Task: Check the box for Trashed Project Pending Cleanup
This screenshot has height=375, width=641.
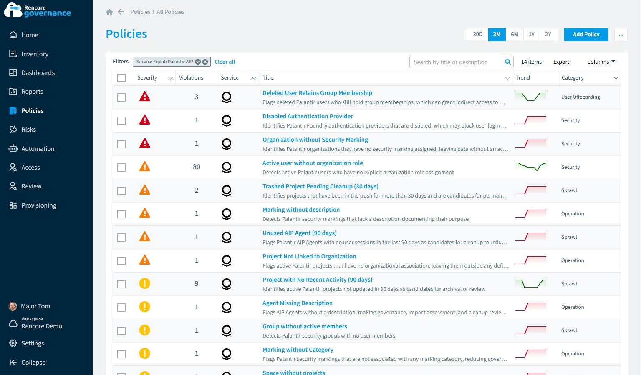Action: tap(121, 191)
